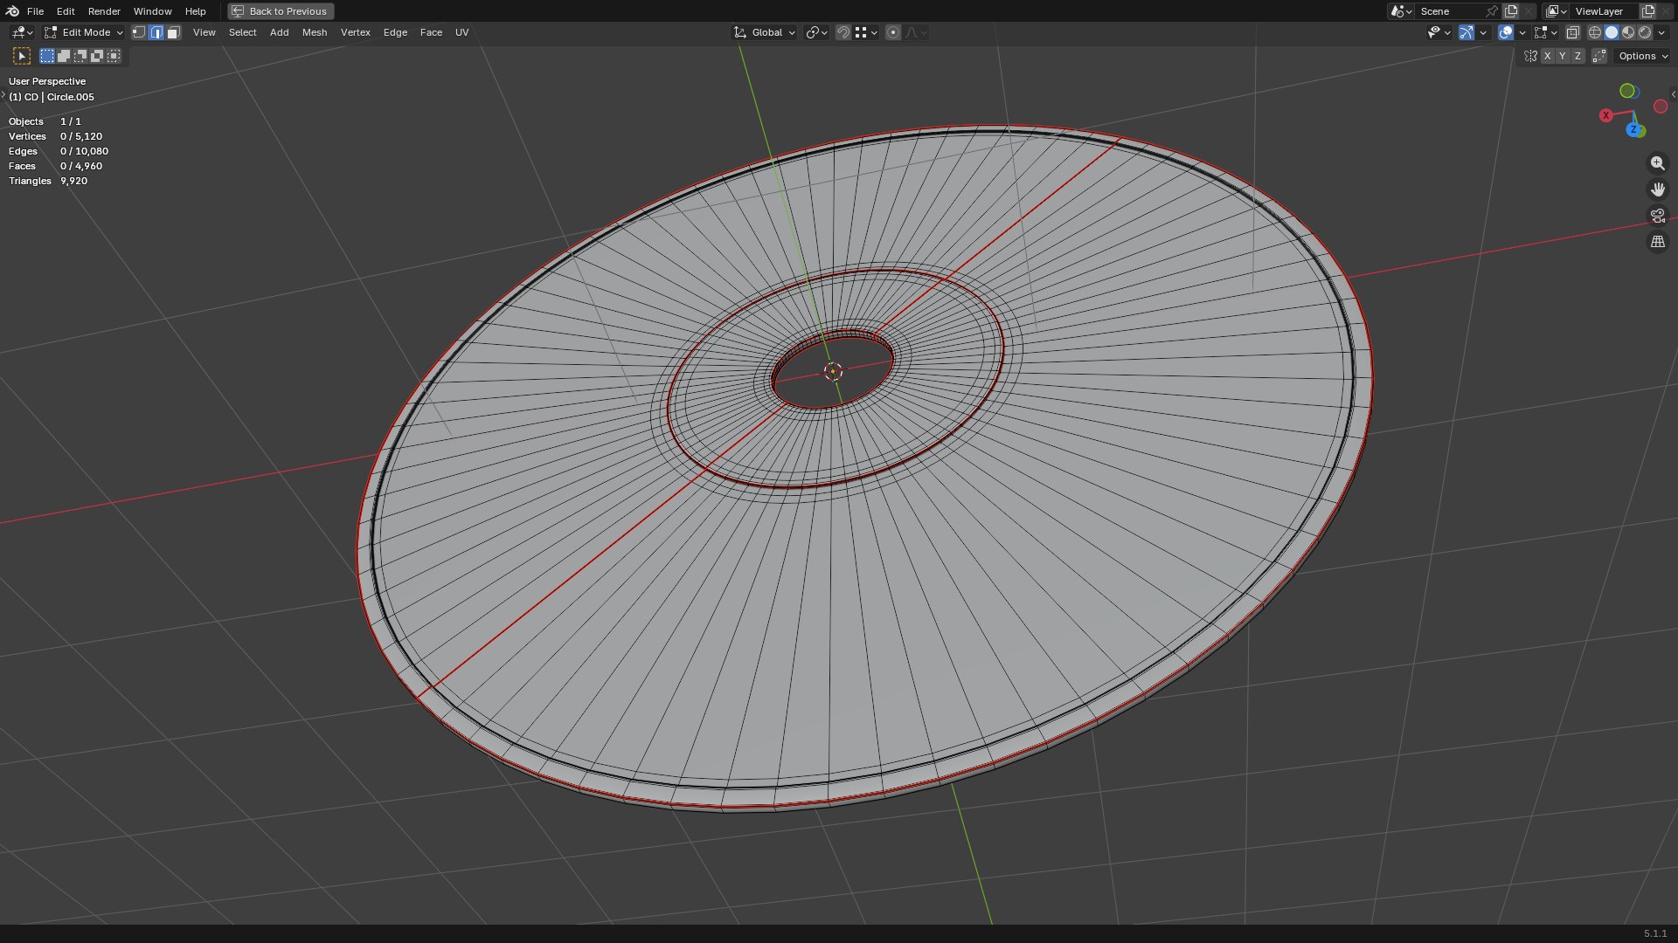Toggle X axis mirror
The height and width of the screenshot is (943, 1678).
pyautogui.click(x=1547, y=56)
